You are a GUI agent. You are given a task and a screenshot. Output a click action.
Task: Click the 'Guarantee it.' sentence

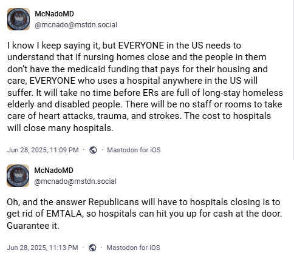click(33, 226)
